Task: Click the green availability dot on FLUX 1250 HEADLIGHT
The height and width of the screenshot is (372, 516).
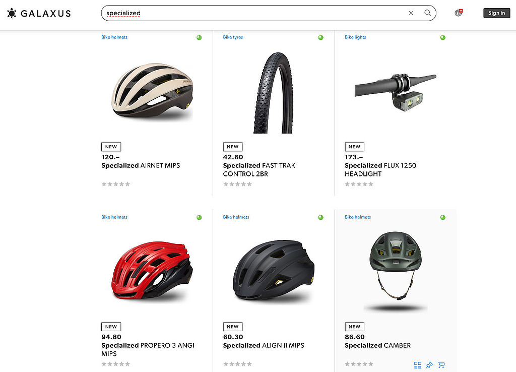Action: (x=442, y=37)
